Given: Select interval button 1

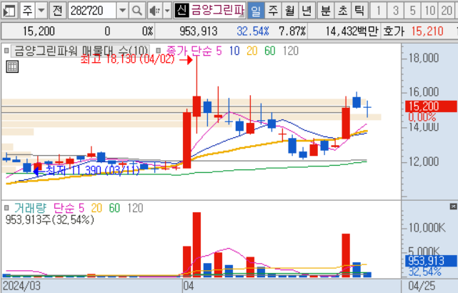Looking at the screenshot, I should [x=379, y=11].
